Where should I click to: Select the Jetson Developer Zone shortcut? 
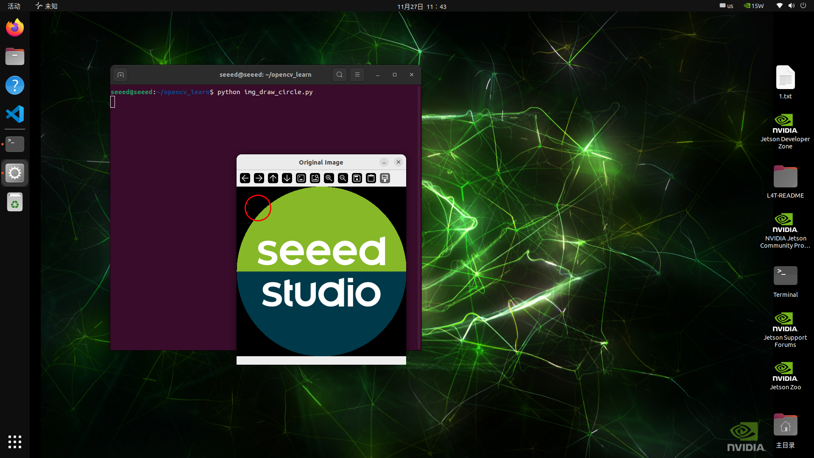[x=785, y=131]
